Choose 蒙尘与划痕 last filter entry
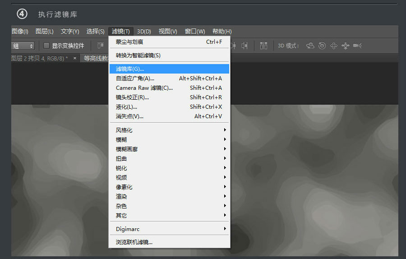406x259 pixels. click(169, 42)
